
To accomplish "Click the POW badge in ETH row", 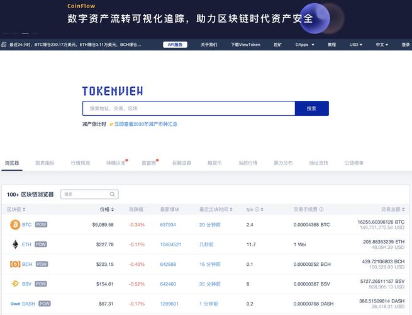I will (41, 244).
